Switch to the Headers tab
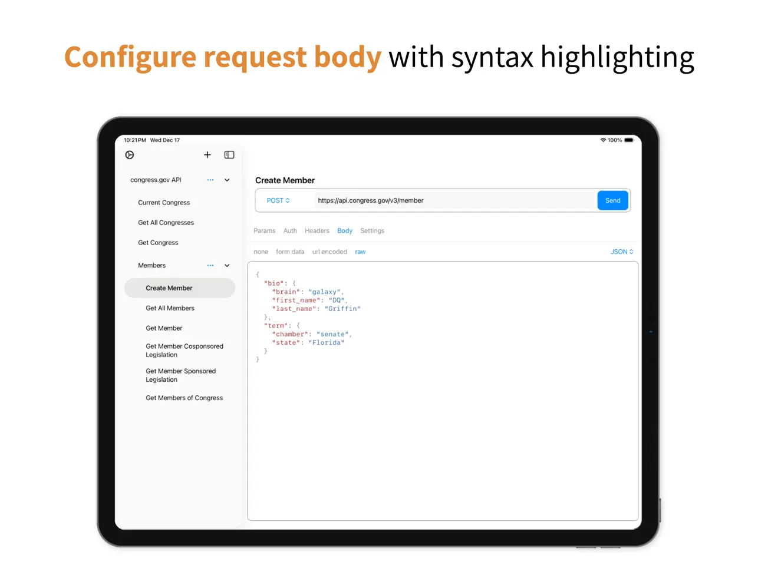The image size is (758, 568). 317,231
